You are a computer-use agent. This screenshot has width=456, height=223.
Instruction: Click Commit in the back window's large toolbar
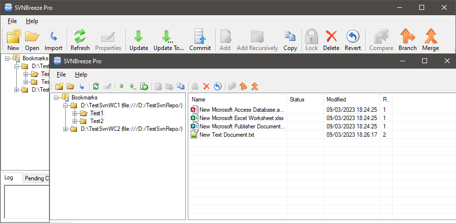[200, 40]
